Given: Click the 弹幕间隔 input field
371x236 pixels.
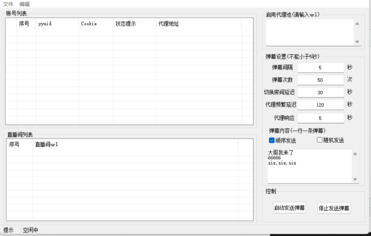Looking at the screenshot, I should pos(320,68).
